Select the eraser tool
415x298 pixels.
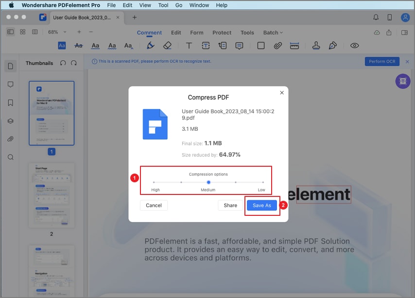coord(167,46)
